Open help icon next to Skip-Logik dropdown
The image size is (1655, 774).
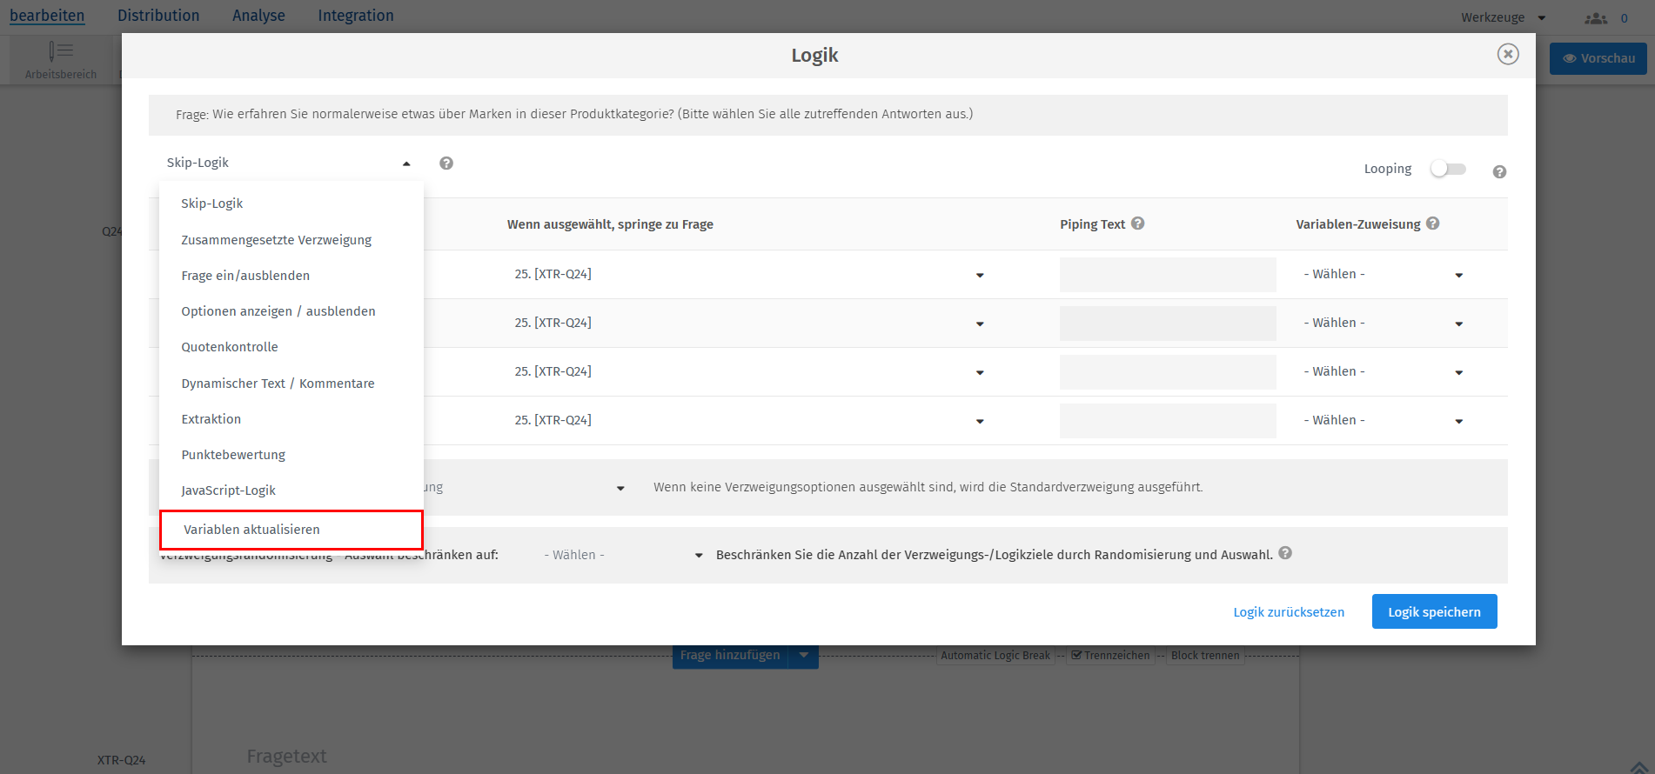click(446, 163)
